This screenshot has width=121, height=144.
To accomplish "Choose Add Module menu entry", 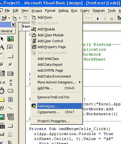I will 56,29.
